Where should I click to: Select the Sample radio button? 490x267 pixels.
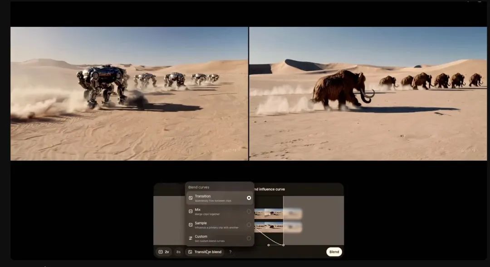pyautogui.click(x=249, y=225)
